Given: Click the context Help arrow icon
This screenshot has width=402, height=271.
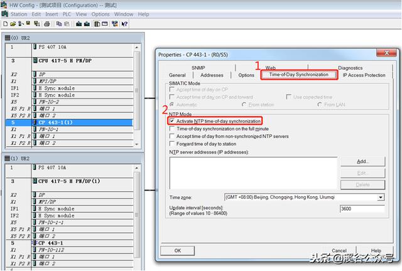Looking at the screenshot, I should tap(124, 24).
